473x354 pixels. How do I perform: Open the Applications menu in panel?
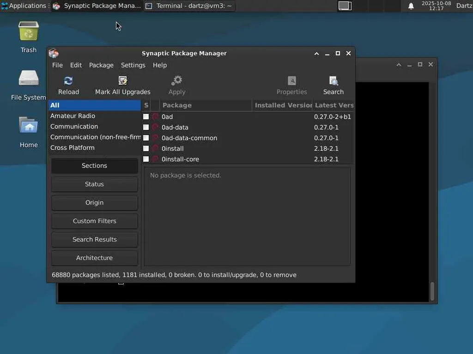pos(25,6)
